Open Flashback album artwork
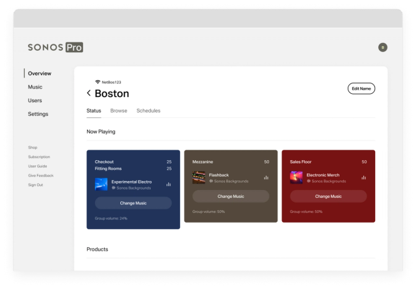The image size is (416, 289). tap(199, 178)
